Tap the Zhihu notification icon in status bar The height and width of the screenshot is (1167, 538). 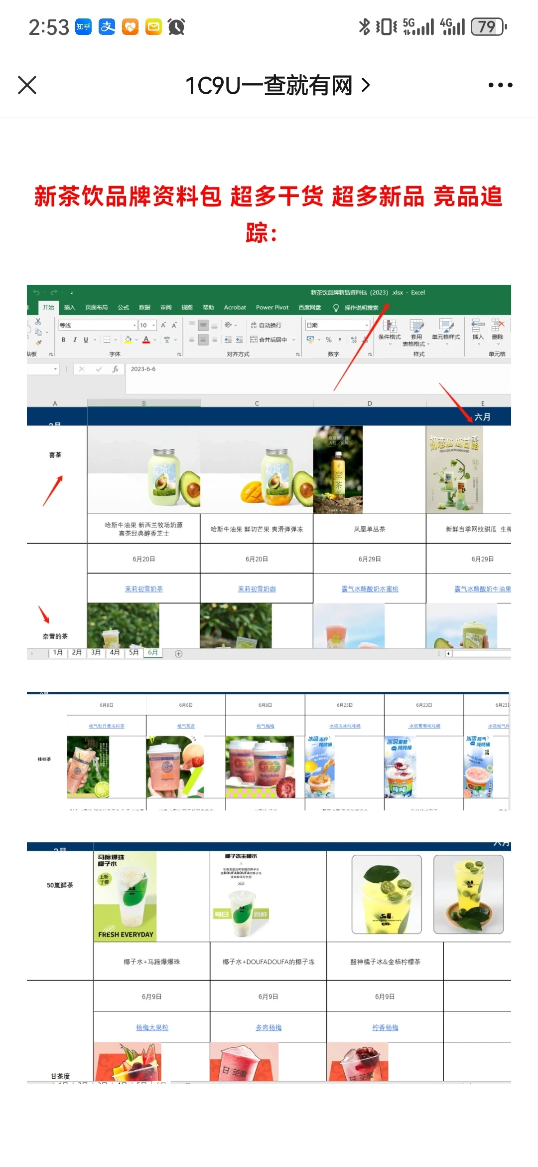pyautogui.click(x=83, y=26)
